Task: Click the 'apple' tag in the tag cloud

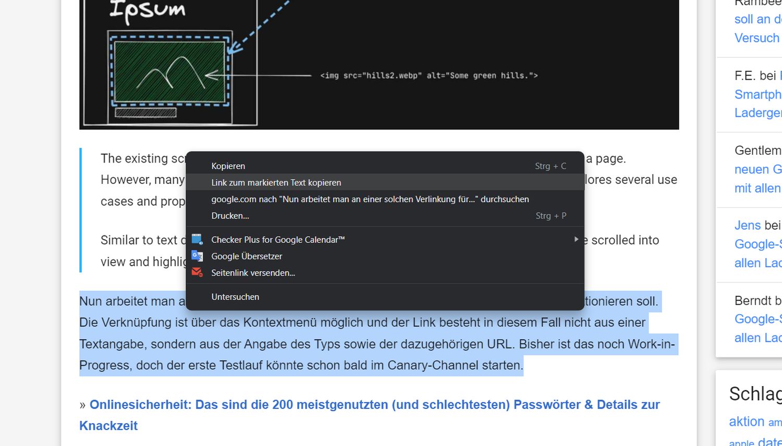Action: click(741, 442)
